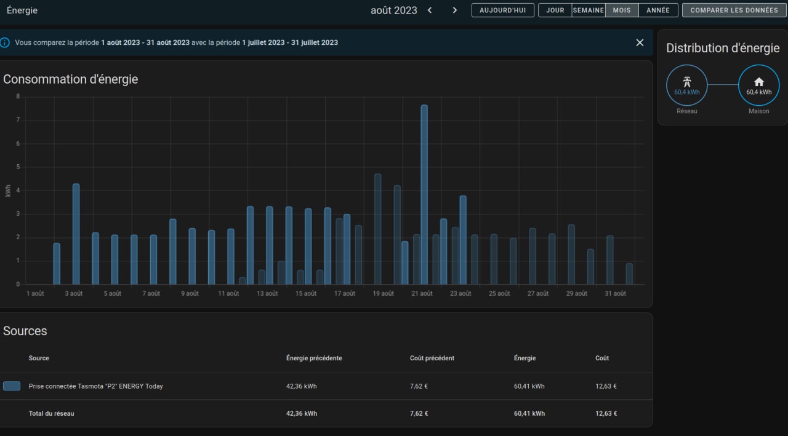This screenshot has width=788, height=436.
Task: Click the 23 août consumption bar
Action: [x=463, y=240]
